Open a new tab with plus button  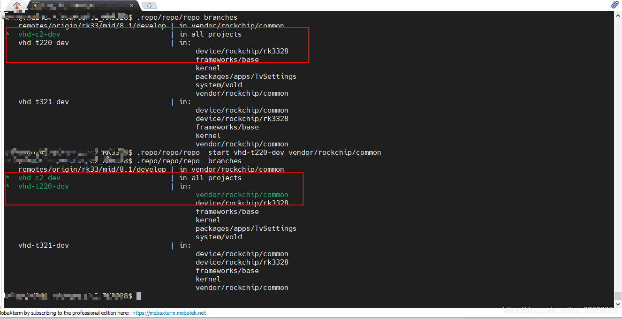[x=149, y=6]
